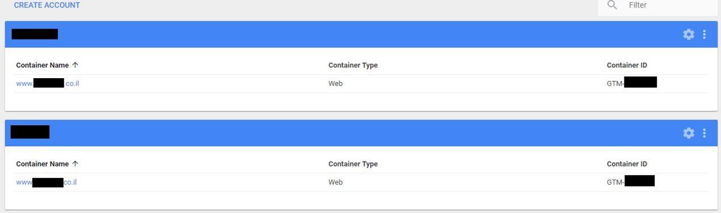Open the second www .co.il container
Screen dimensions: 721x213
(47, 182)
